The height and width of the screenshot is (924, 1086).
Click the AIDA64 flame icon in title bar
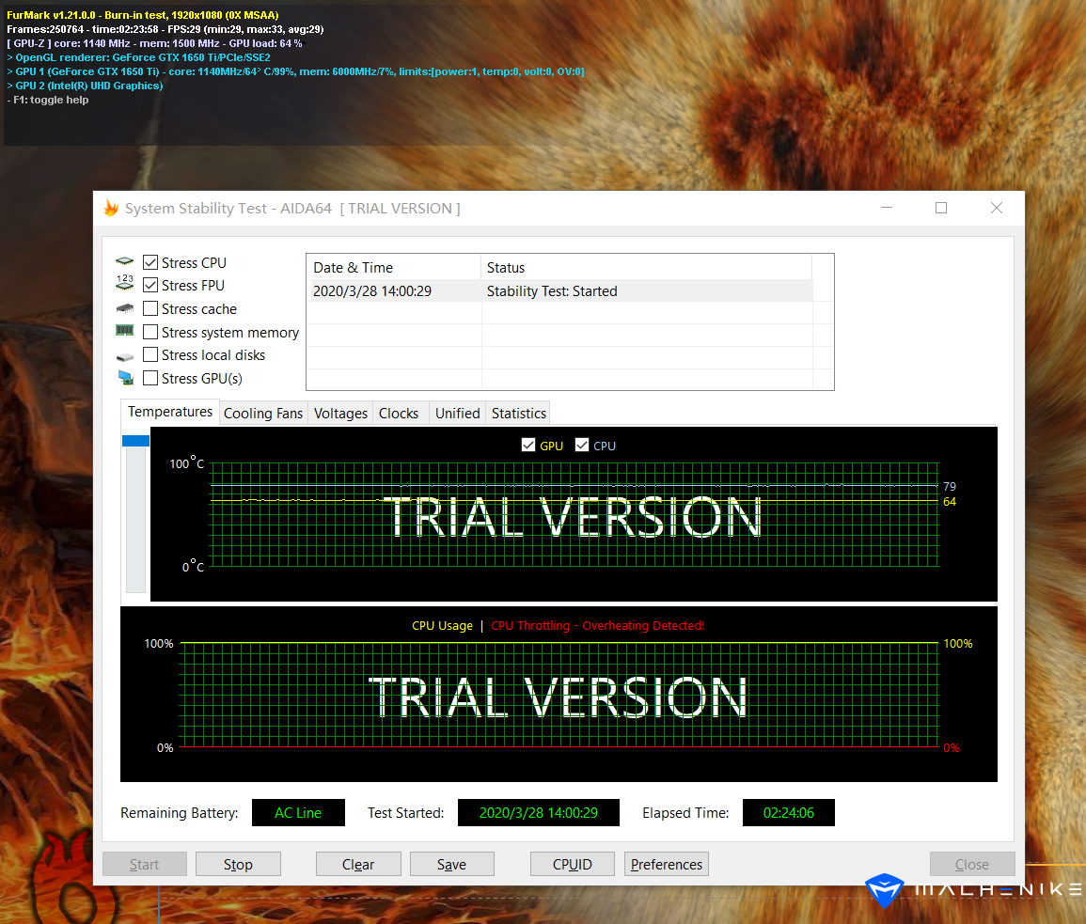coord(111,208)
